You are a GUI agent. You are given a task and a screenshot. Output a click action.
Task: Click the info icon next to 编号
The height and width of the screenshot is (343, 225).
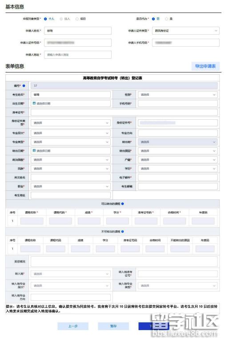tap(24, 86)
